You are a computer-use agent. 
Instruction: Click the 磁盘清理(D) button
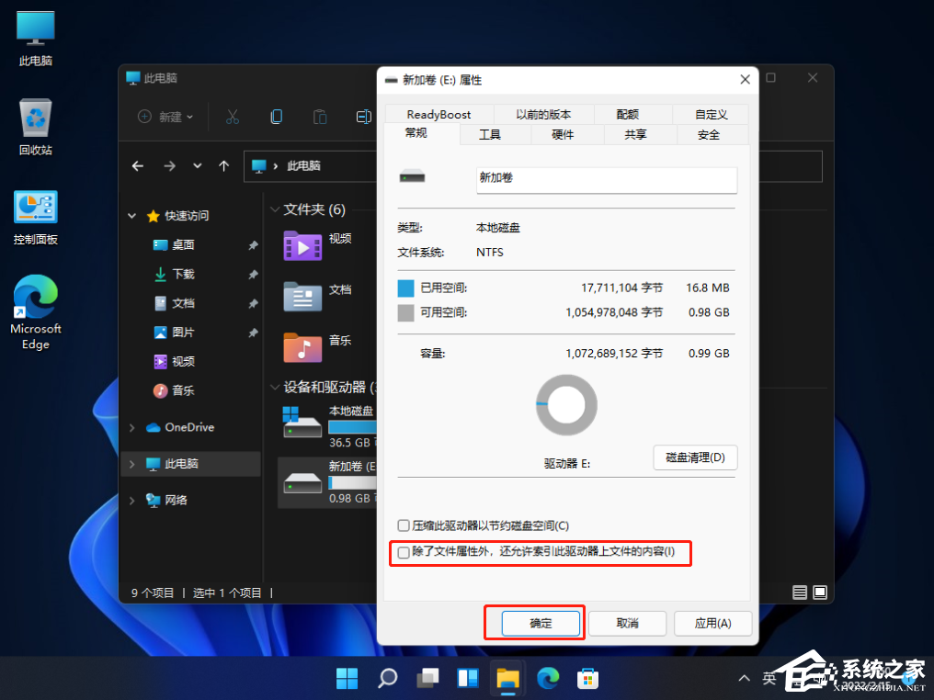pos(695,457)
